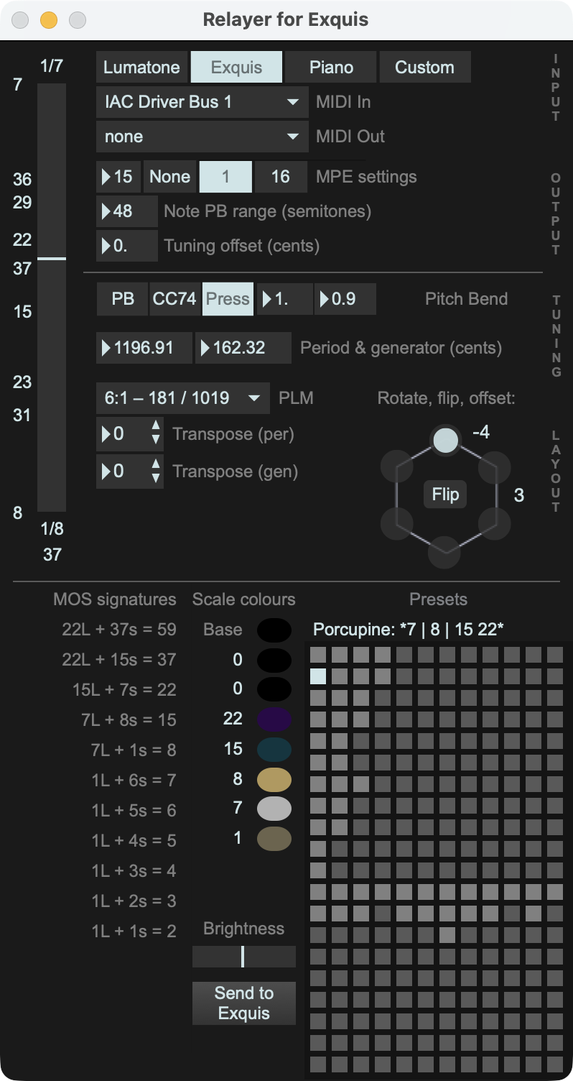Open the MIDI Out dropdown set to none
The height and width of the screenshot is (1081, 573).
point(202,137)
